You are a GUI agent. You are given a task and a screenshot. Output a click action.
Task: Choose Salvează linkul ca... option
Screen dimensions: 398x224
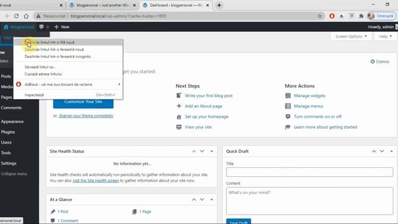coord(68,67)
